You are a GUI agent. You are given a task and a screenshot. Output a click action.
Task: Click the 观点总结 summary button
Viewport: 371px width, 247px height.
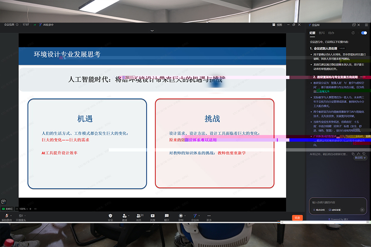(318, 210)
